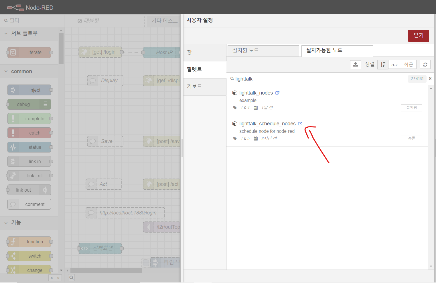Image resolution: width=436 pixels, height=283 pixels.
Task: Collapse all palette categories arrow
Action: click(x=52, y=278)
